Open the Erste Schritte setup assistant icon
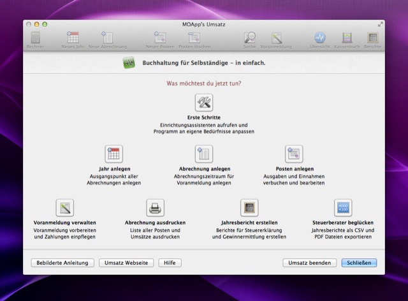Image resolution: width=408 pixels, height=301 pixels. pyautogui.click(x=203, y=103)
